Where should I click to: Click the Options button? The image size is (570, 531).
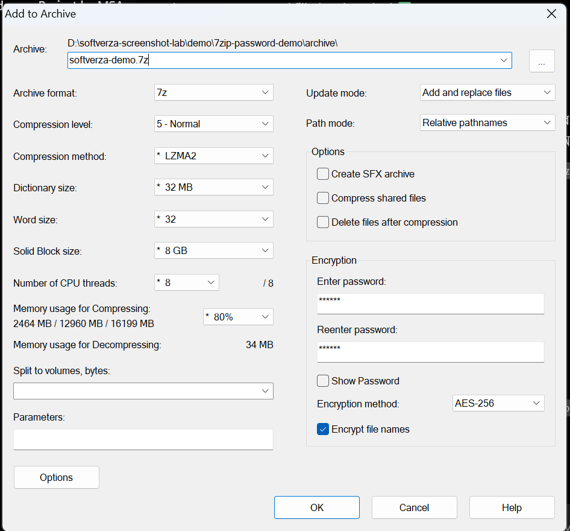[57, 477]
